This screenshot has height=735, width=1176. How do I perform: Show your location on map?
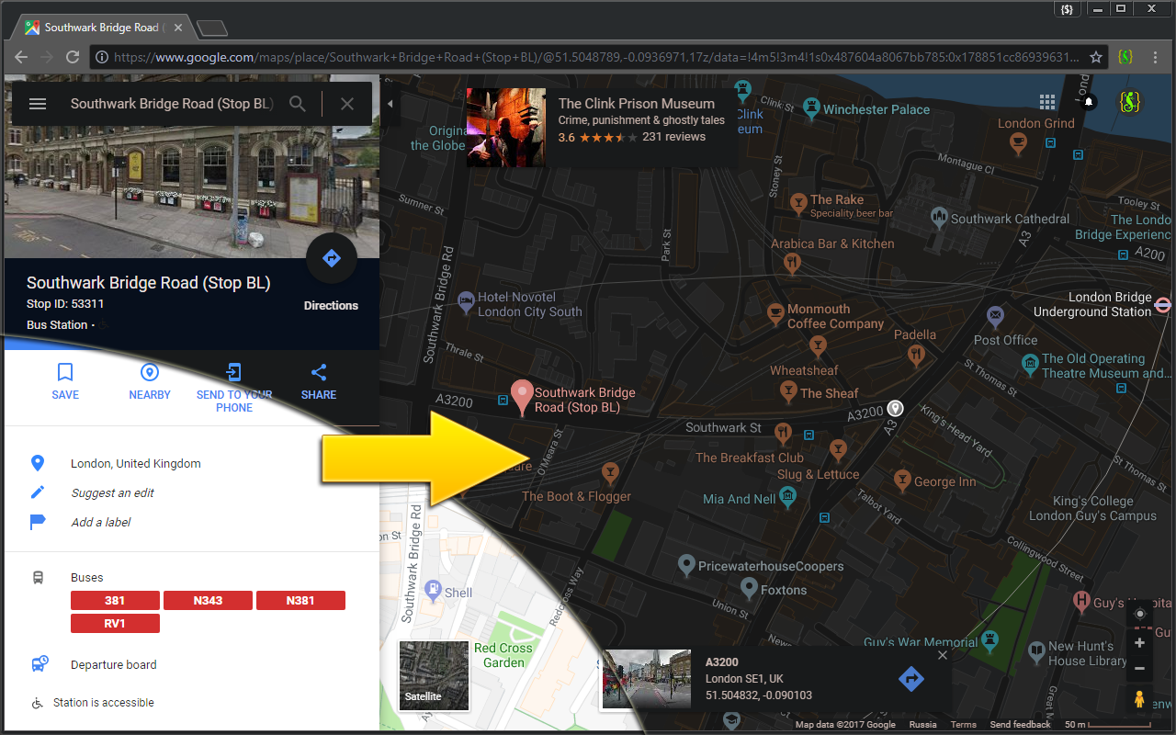click(1139, 614)
